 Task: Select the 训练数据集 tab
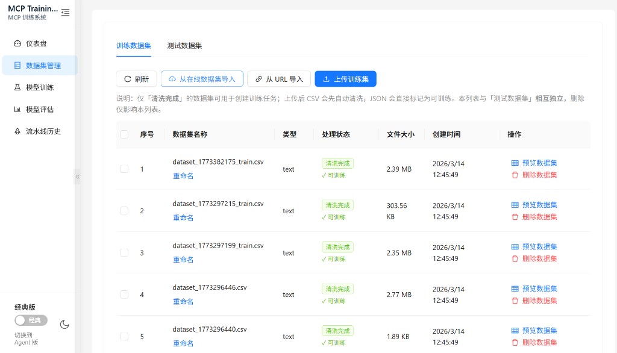point(133,46)
